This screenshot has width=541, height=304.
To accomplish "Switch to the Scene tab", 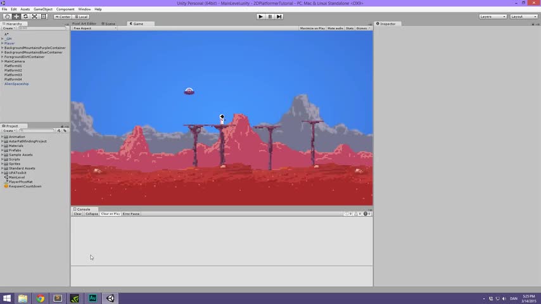I will (x=109, y=24).
